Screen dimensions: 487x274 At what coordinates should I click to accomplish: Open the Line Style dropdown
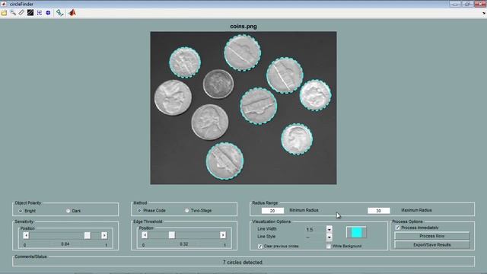[329, 237]
